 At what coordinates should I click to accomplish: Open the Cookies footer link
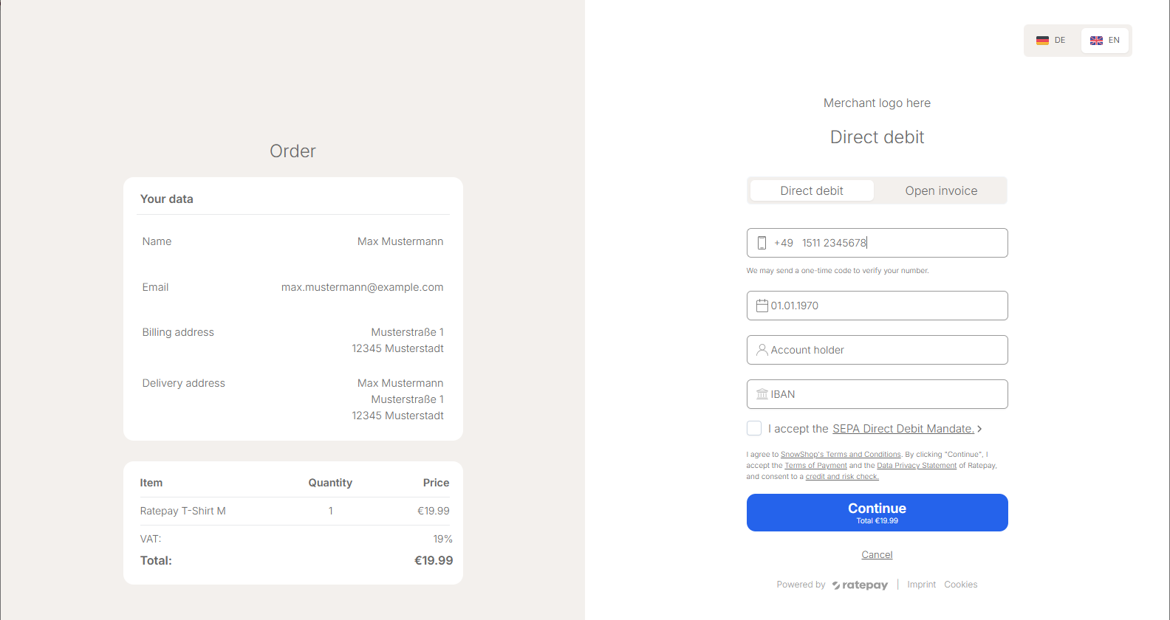tap(960, 585)
